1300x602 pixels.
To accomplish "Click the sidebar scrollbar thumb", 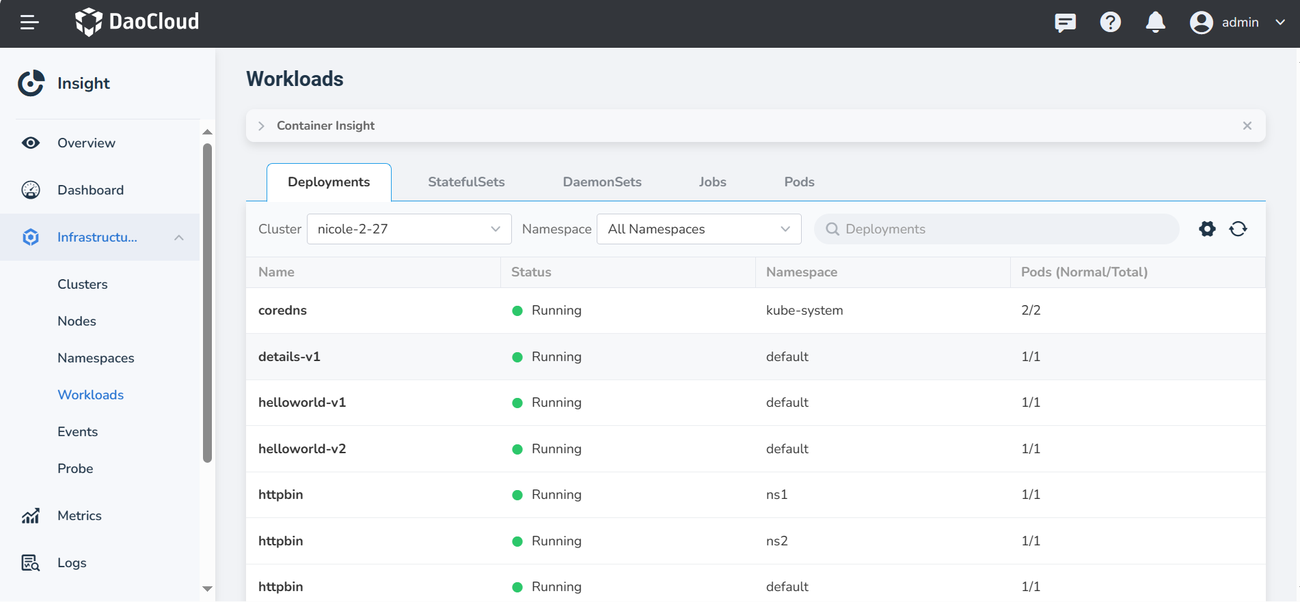I will click(207, 303).
